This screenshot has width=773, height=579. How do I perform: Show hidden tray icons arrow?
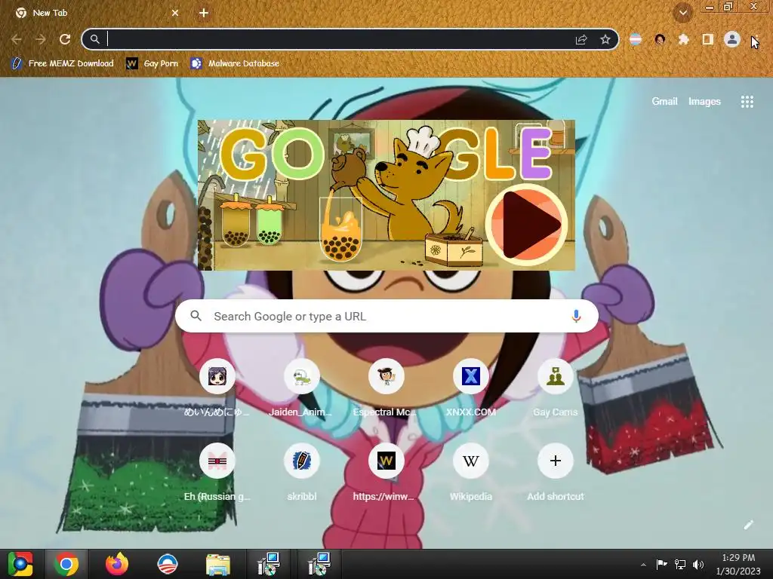[643, 565]
